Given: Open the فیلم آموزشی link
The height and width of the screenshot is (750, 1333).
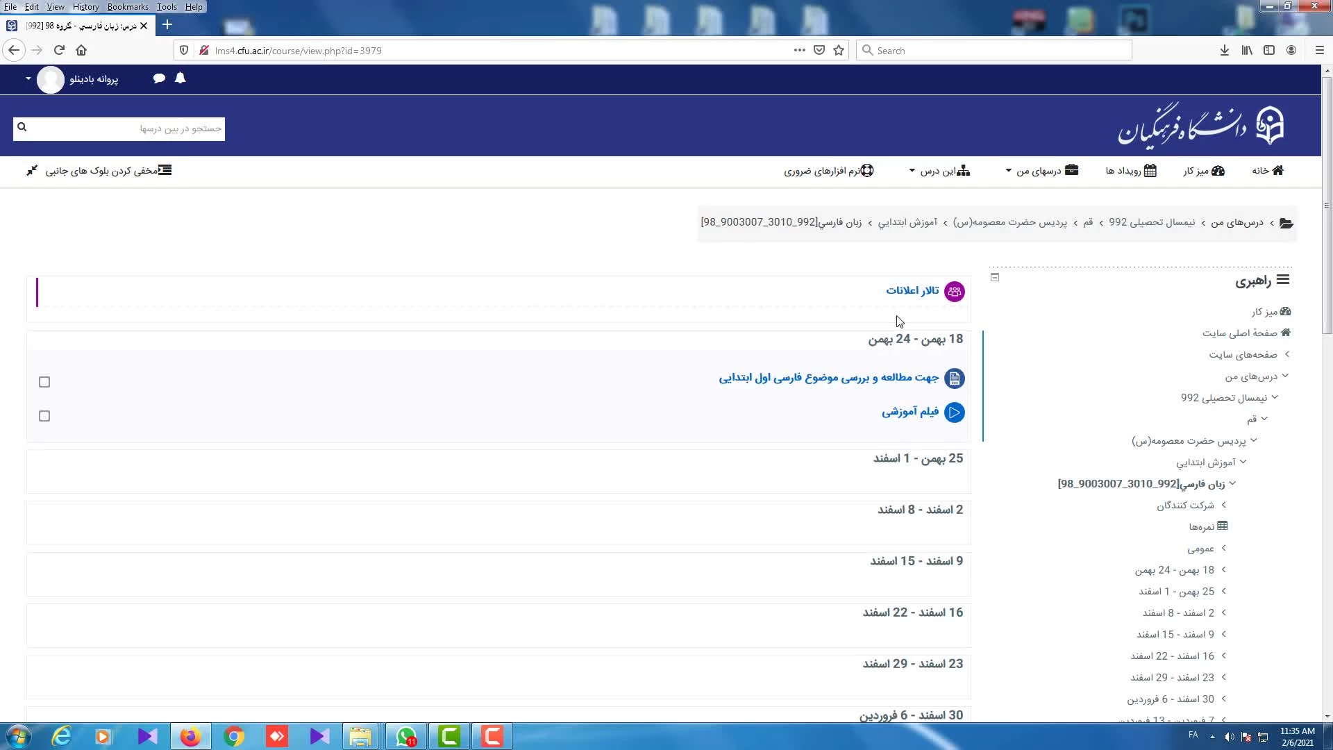Looking at the screenshot, I should (909, 412).
